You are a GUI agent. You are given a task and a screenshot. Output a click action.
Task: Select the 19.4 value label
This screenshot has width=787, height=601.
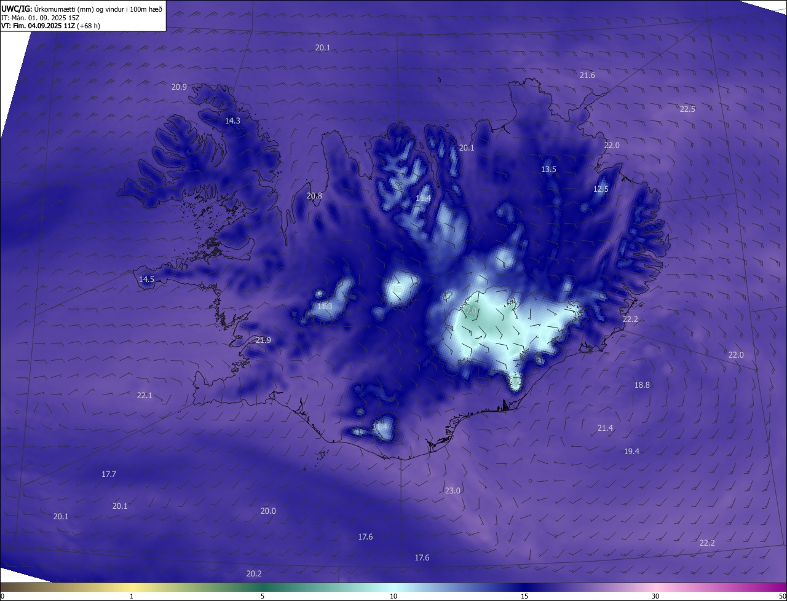[631, 452]
